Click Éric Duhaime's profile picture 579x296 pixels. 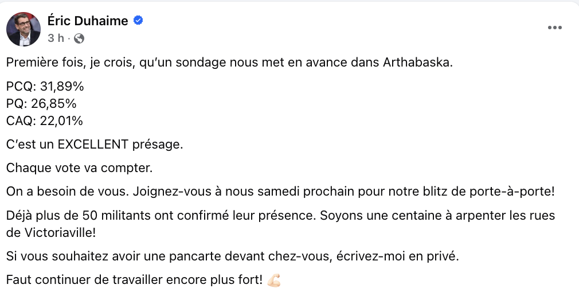(24, 29)
